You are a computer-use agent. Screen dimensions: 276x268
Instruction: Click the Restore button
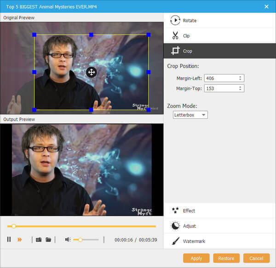pyautogui.click(x=226, y=258)
